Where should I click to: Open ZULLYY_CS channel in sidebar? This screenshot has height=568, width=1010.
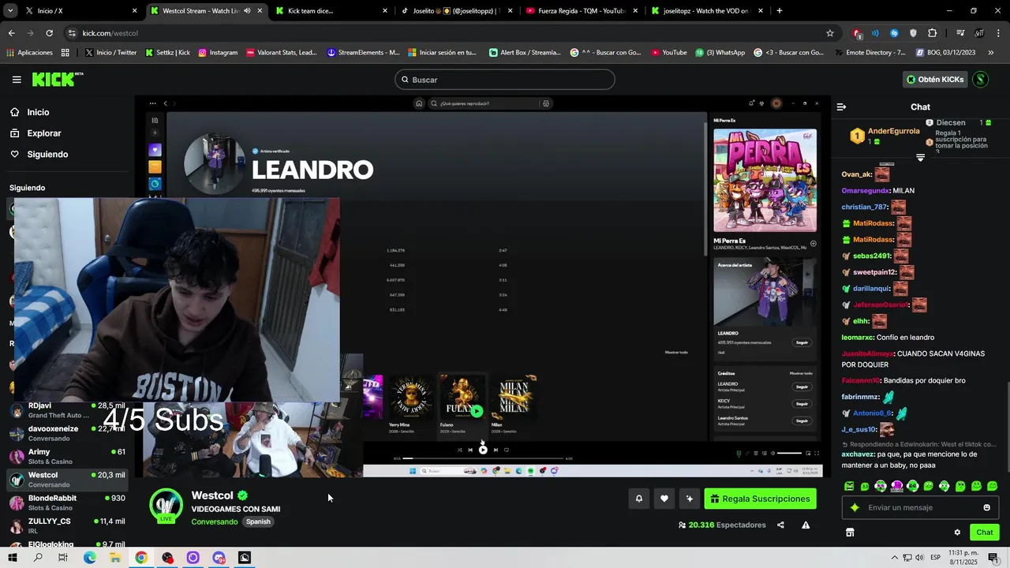click(x=67, y=525)
